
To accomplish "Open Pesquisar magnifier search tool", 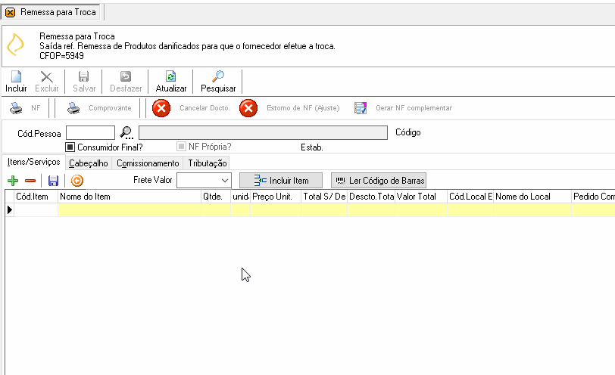I will tap(217, 76).
